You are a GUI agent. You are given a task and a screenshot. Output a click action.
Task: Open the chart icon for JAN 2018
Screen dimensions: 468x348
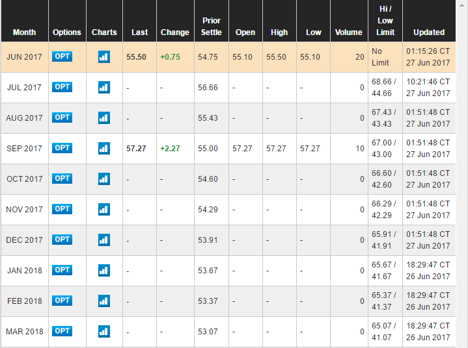(104, 270)
